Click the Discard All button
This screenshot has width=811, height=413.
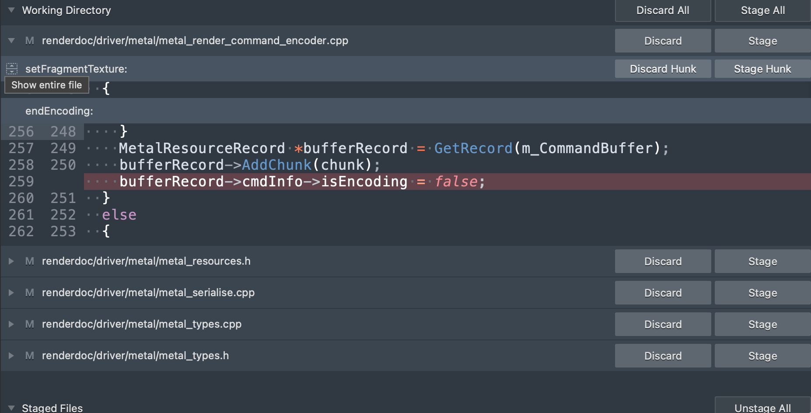[663, 10]
